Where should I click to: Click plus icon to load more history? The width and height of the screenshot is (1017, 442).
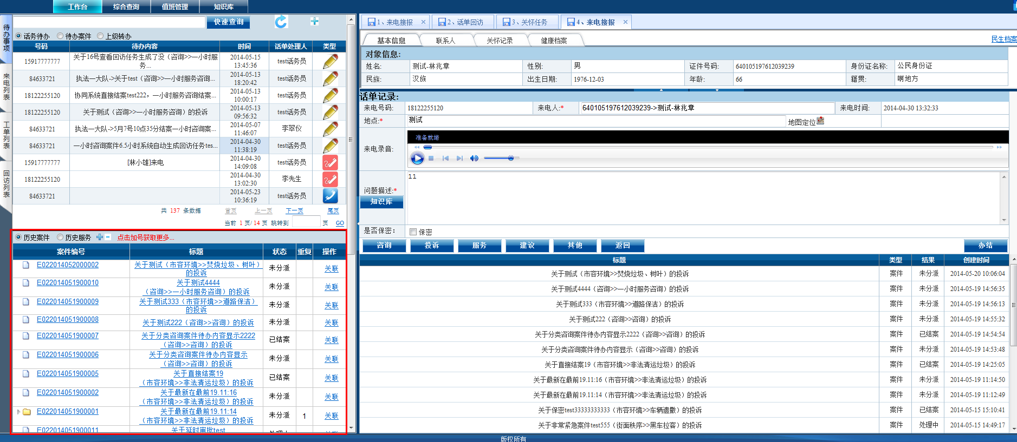(x=100, y=238)
